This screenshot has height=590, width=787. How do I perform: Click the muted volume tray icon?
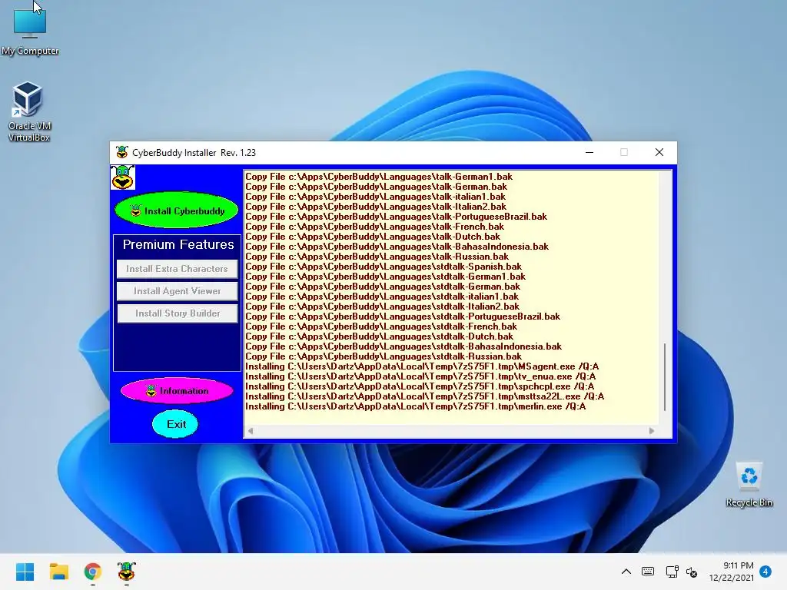click(692, 572)
